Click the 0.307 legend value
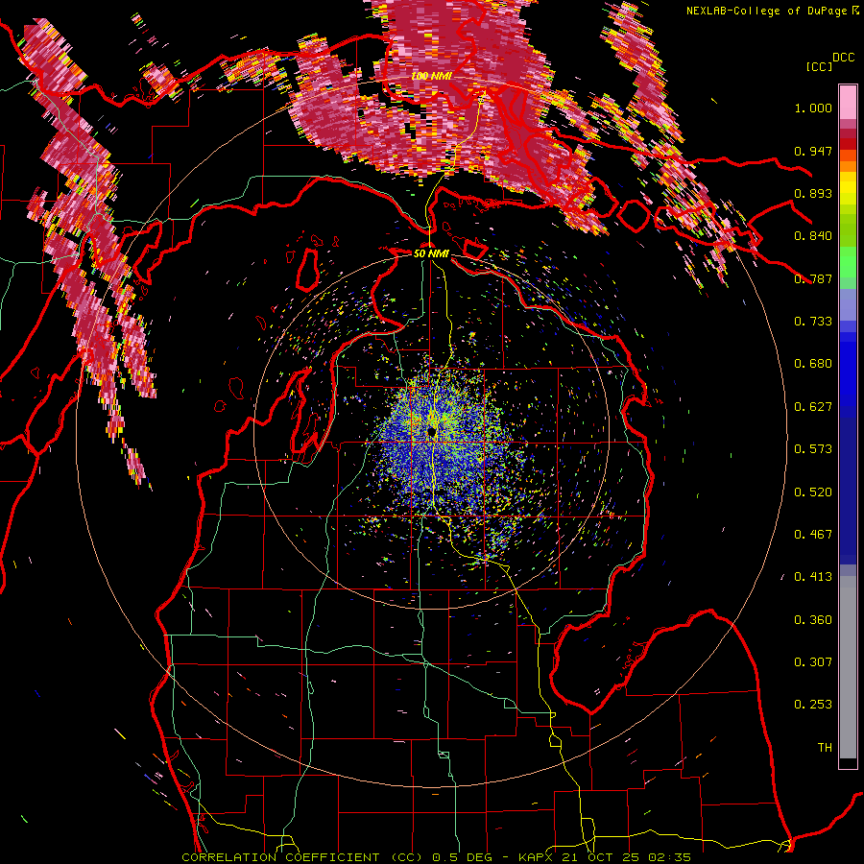 (813, 662)
